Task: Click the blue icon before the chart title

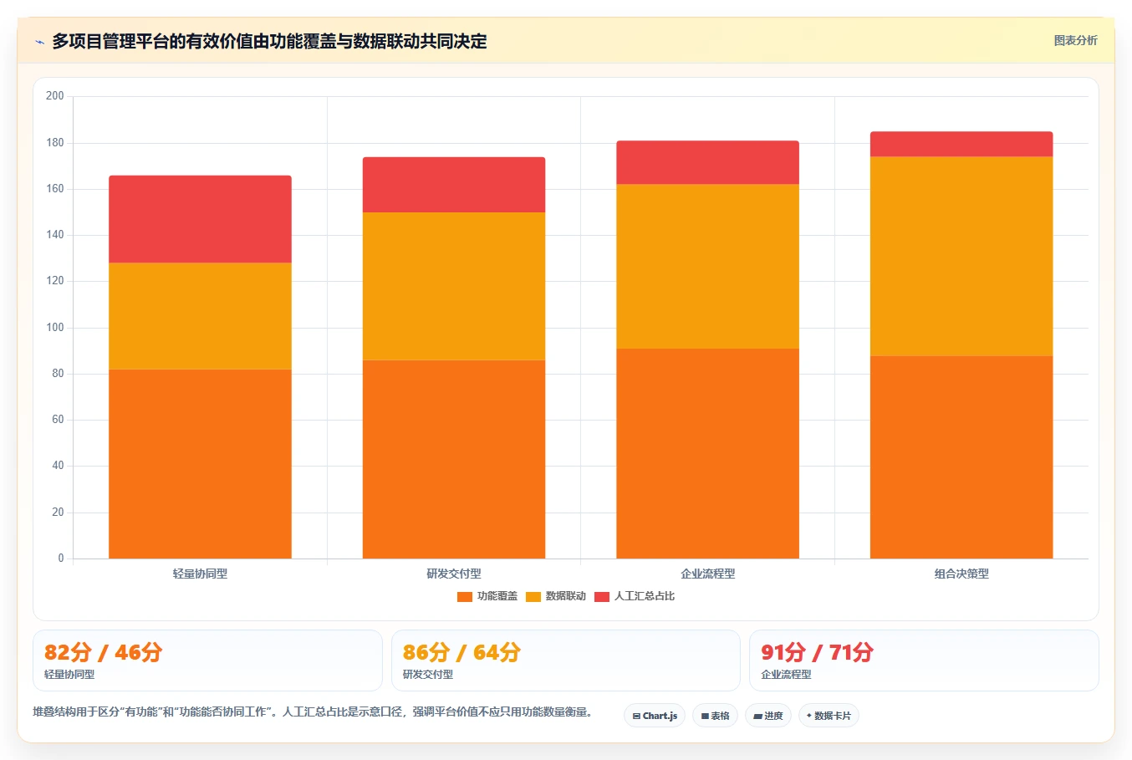Action: pyautogui.click(x=39, y=42)
